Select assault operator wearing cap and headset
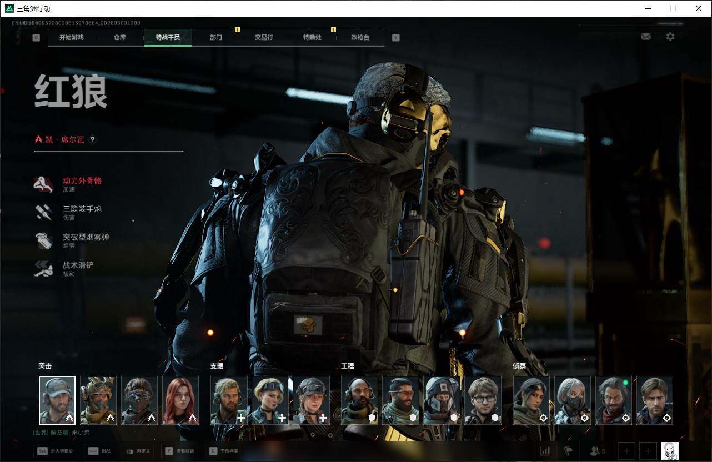 point(57,400)
